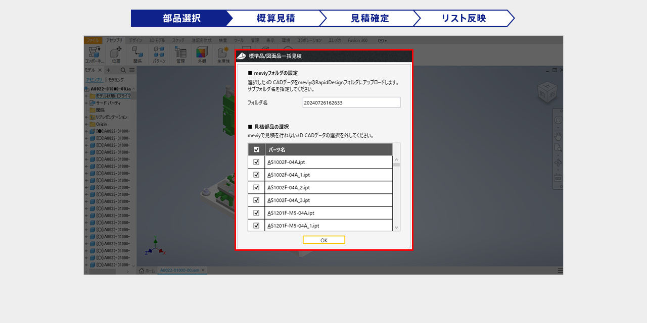The height and width of the screenshot is (323, 647).
Task: Switch to the デザイン ribbon tab
Action: (135, 40)
